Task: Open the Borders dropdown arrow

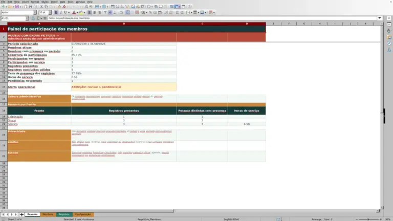Action: click(191, 12)
